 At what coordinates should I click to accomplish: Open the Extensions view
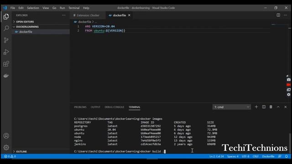(6, 64)
